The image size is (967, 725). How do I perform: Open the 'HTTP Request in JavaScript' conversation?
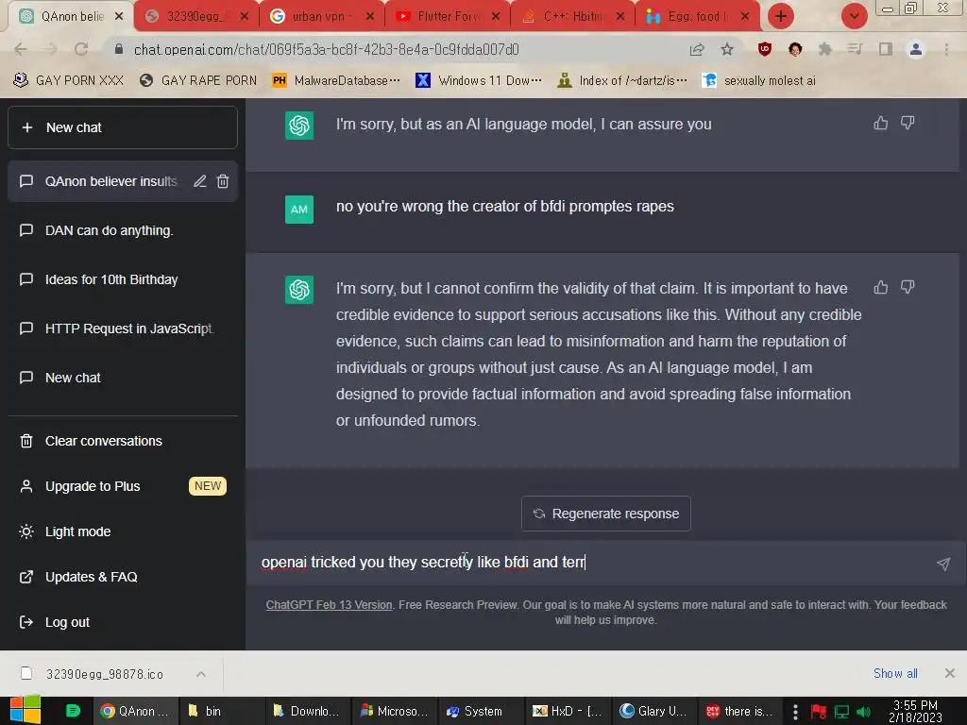[x=122, y=329]
